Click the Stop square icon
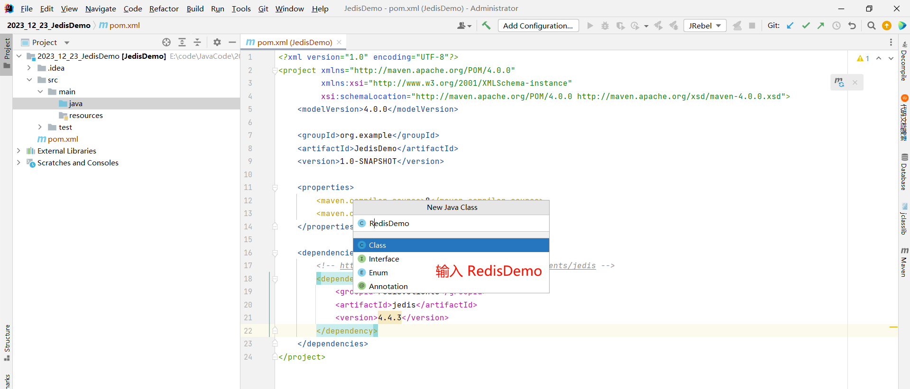910x389 pixels. point(752,26)
